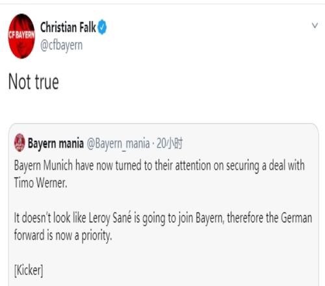Open Christian Falk's CF Bayern profile picture
Screen dimensions: 325x286
(x=21, y=36)
